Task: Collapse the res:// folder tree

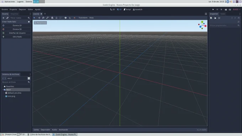Action: tap(3, 89)
